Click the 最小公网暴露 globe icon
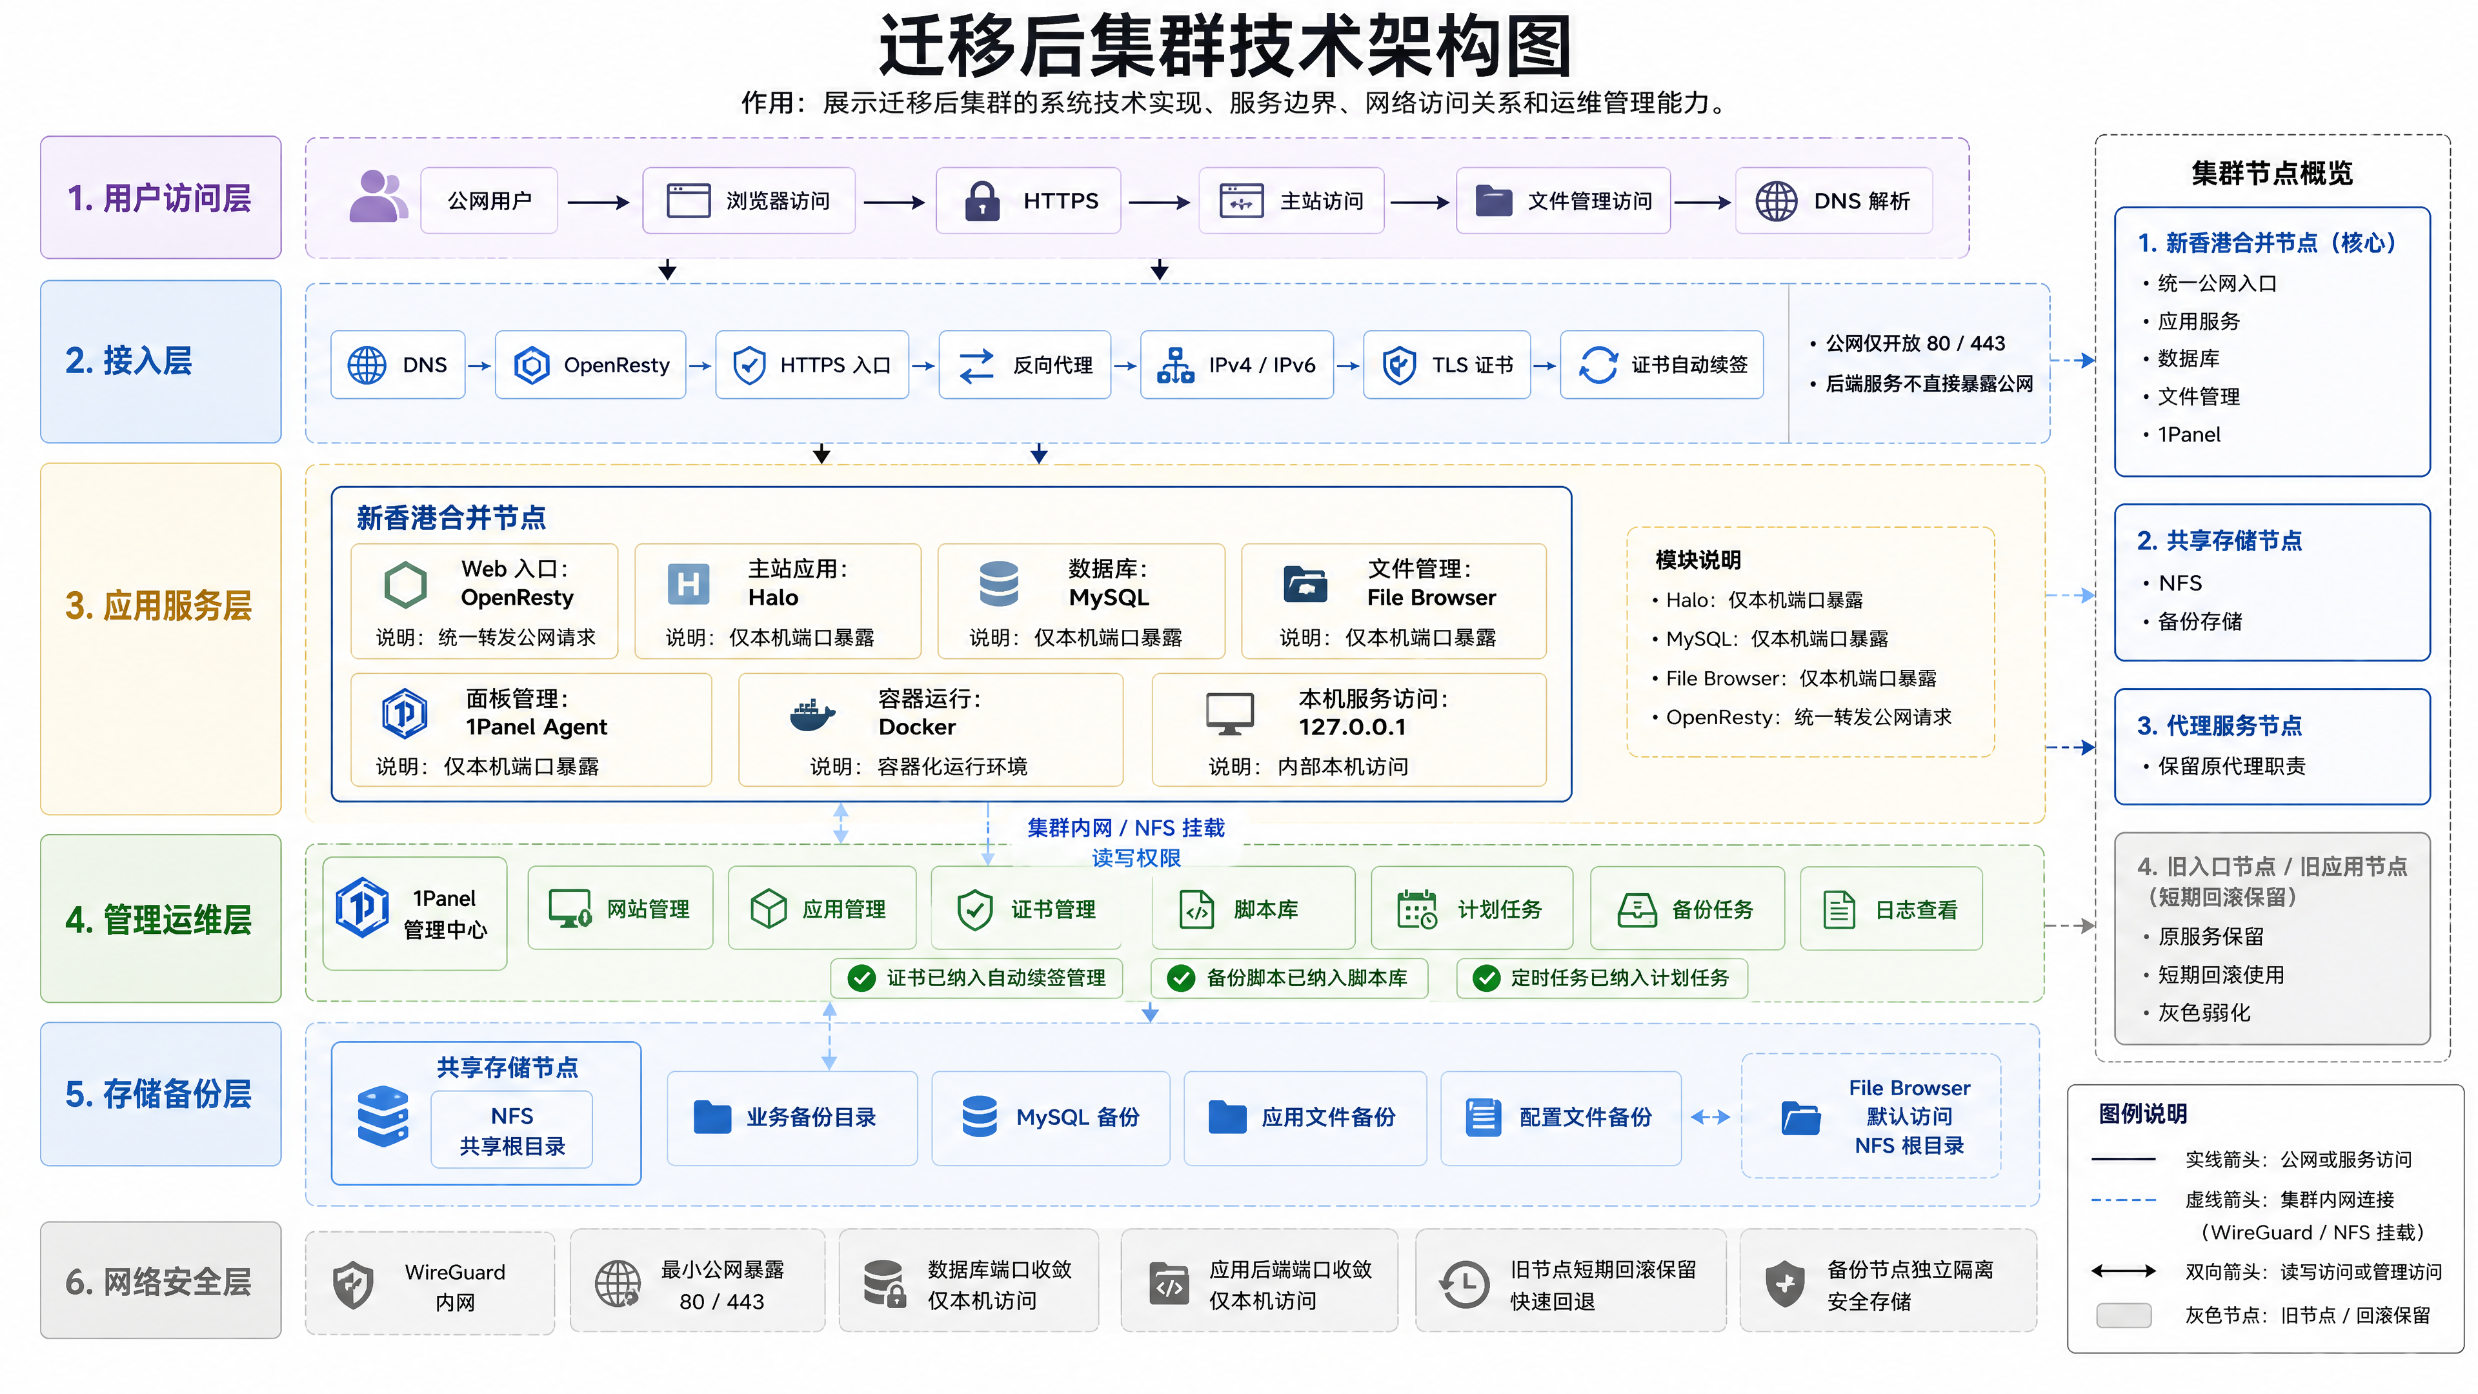Viewport: 2478px width, 1394px height. click(x=618, y=1284)
